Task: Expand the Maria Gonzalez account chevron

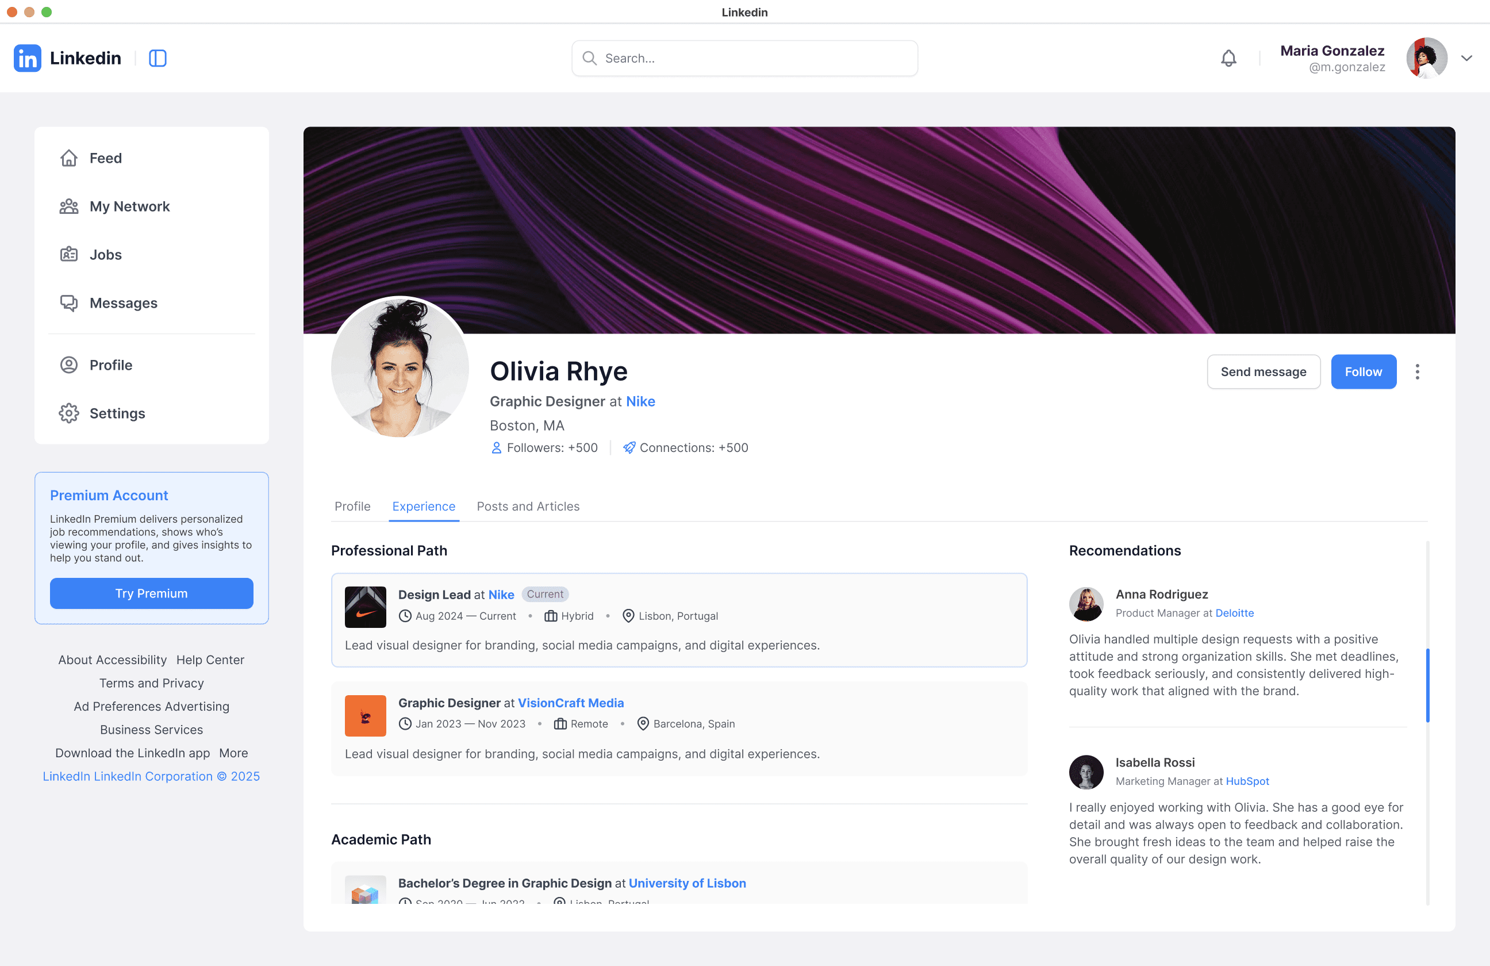Action: [1466, 58]
